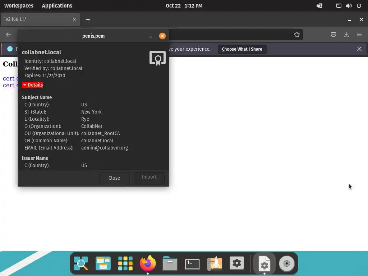Show applications grid from dock

pyautogui.click(x=125, y=263)
